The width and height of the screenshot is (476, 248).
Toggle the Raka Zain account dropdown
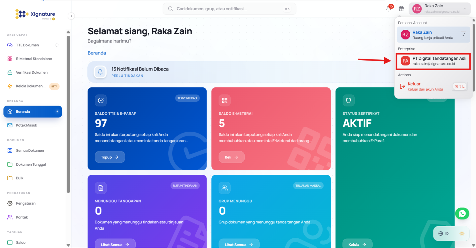point(440,9)
